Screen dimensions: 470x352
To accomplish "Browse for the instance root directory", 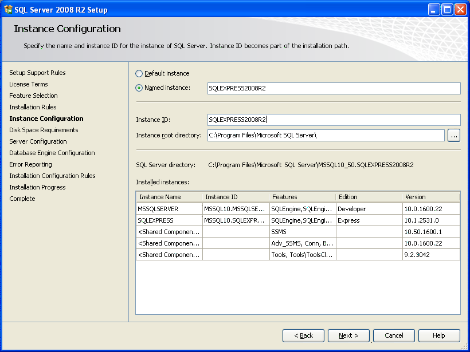I will pyautogui.click(x=454, y=136).
